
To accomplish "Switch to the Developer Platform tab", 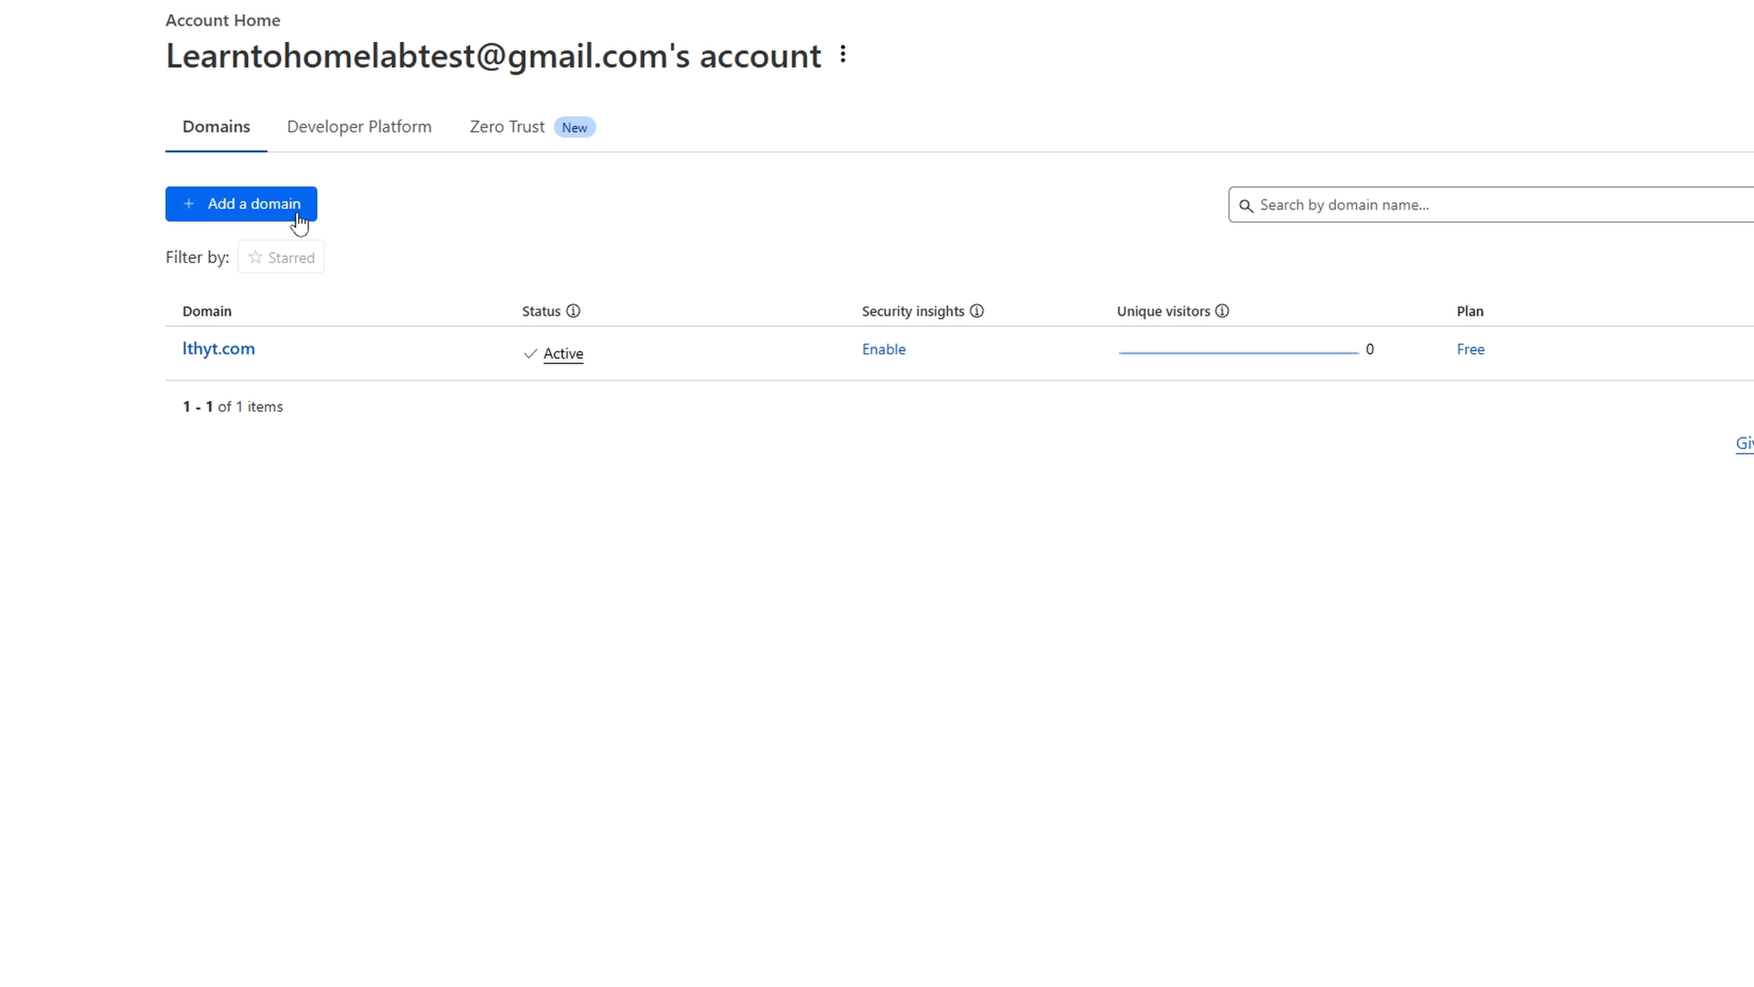I will [359, 127].
